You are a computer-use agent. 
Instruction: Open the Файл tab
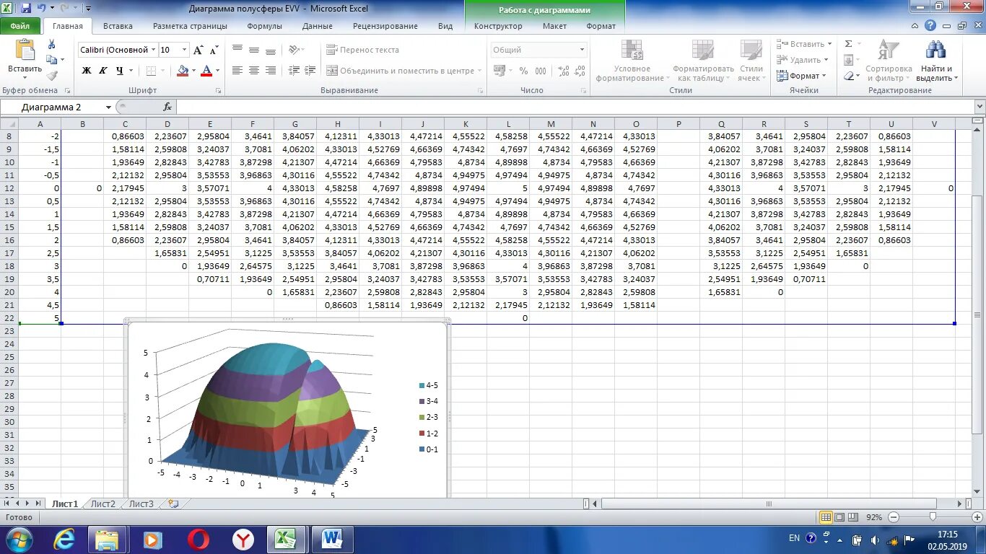pos(20,26)
